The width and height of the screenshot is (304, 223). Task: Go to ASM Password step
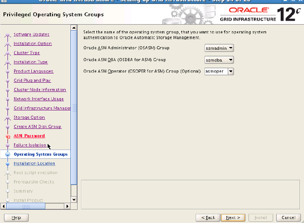coord(29,136)
